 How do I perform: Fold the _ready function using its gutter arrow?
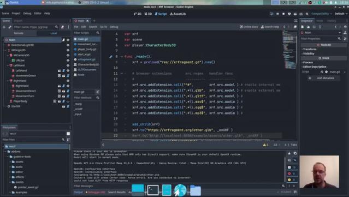pyautogui.click(x=122, y=57)
